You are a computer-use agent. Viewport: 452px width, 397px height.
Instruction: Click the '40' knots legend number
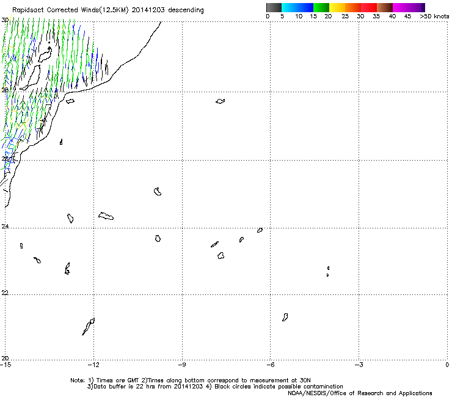click(x=392, y=16)
